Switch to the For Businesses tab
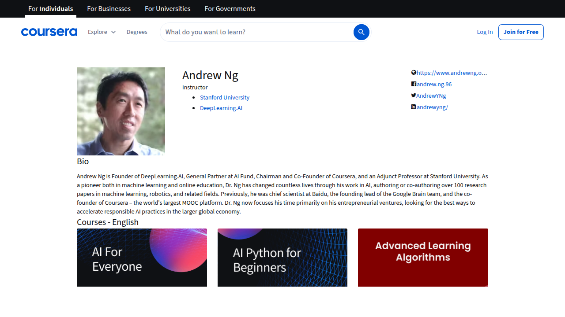Screen dimensions: 565x317 [109, 9]
